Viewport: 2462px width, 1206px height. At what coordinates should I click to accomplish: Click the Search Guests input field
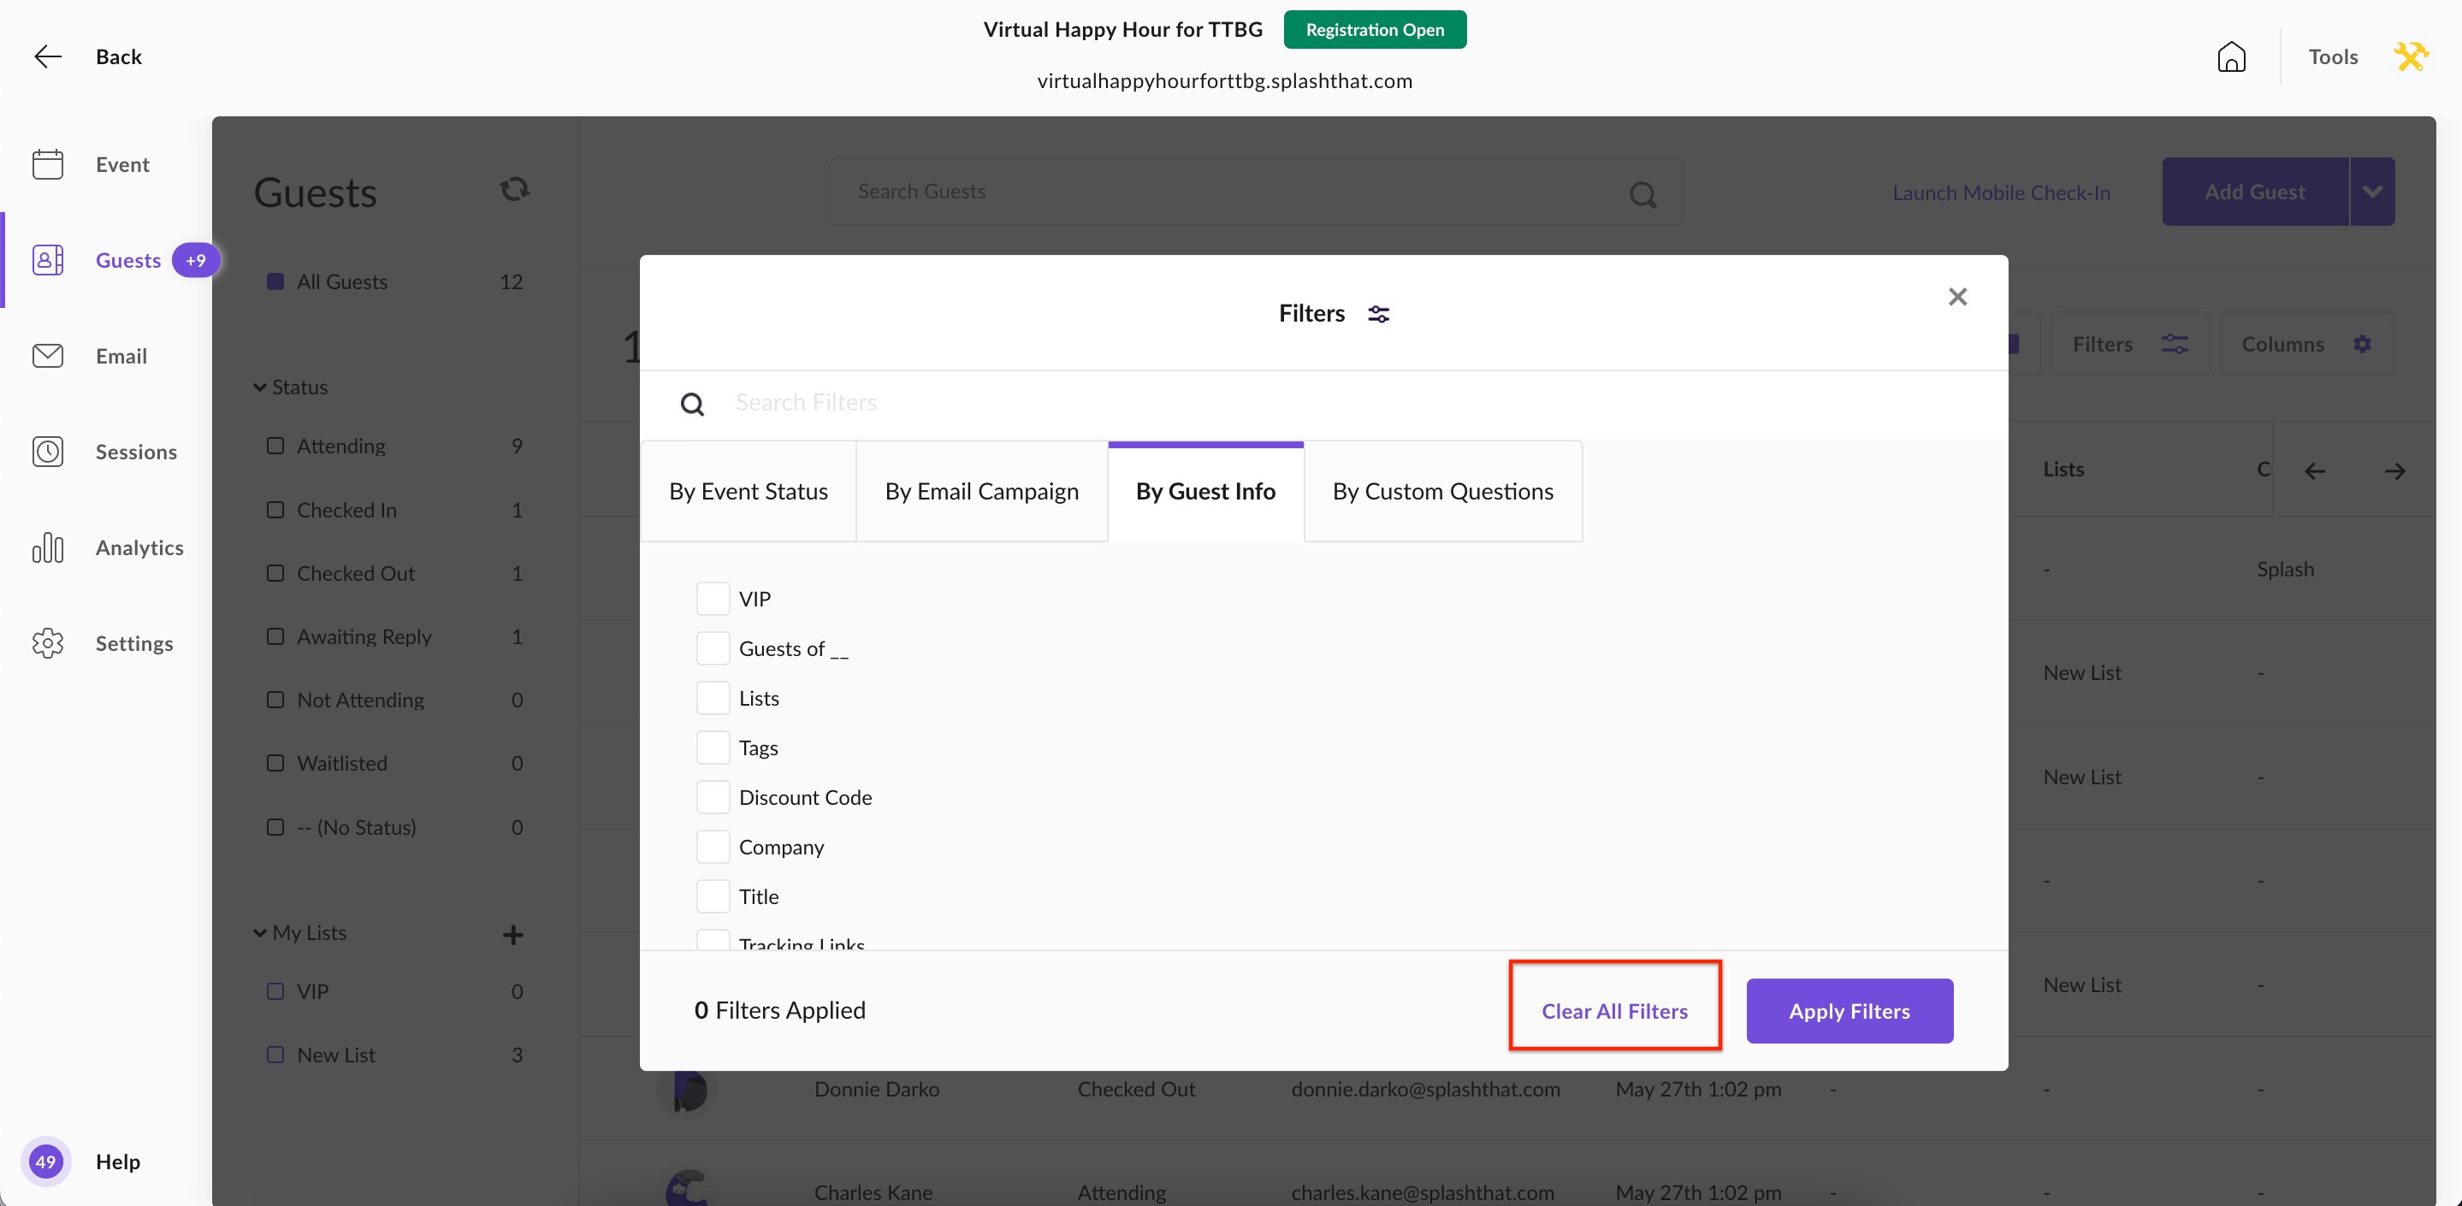(1255, 192)
